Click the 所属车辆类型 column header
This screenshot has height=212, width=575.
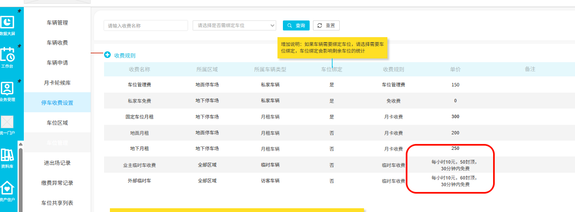coord(270,69)
